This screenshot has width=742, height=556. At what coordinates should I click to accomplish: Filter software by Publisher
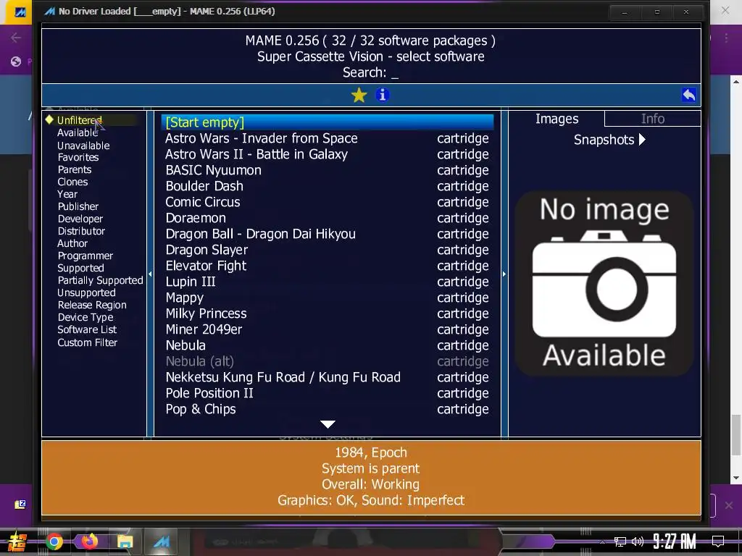tap(78, 206)
